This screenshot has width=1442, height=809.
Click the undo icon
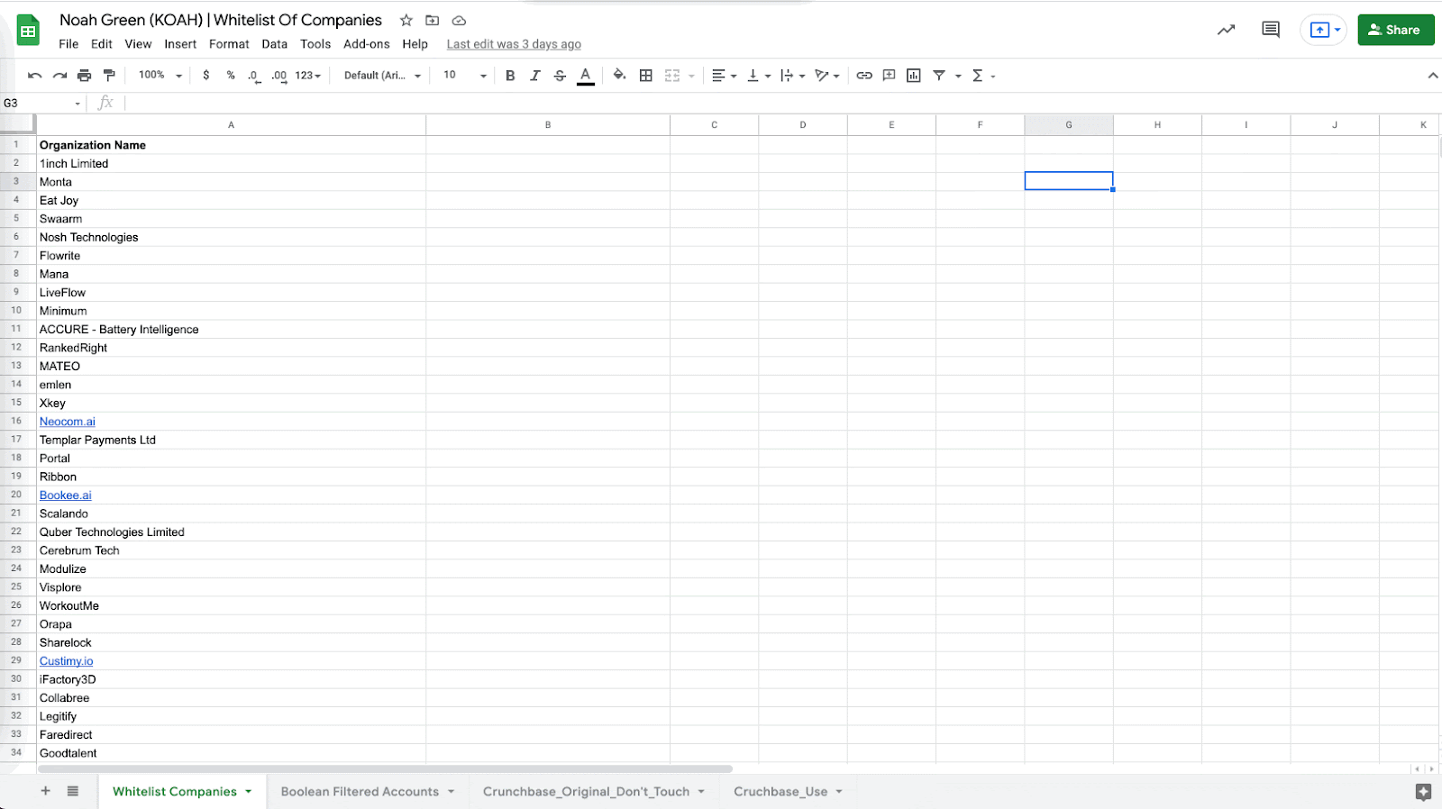click(x=35, y=76)
